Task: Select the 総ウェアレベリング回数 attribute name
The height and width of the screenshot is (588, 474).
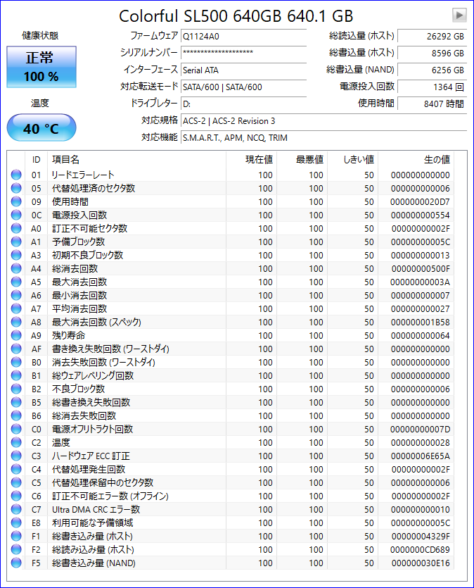Action: click(92, 375)
